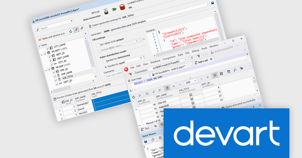Click the Card view icon in the results toolbar
Screen dimensions: 302x158
click(221, 74)
